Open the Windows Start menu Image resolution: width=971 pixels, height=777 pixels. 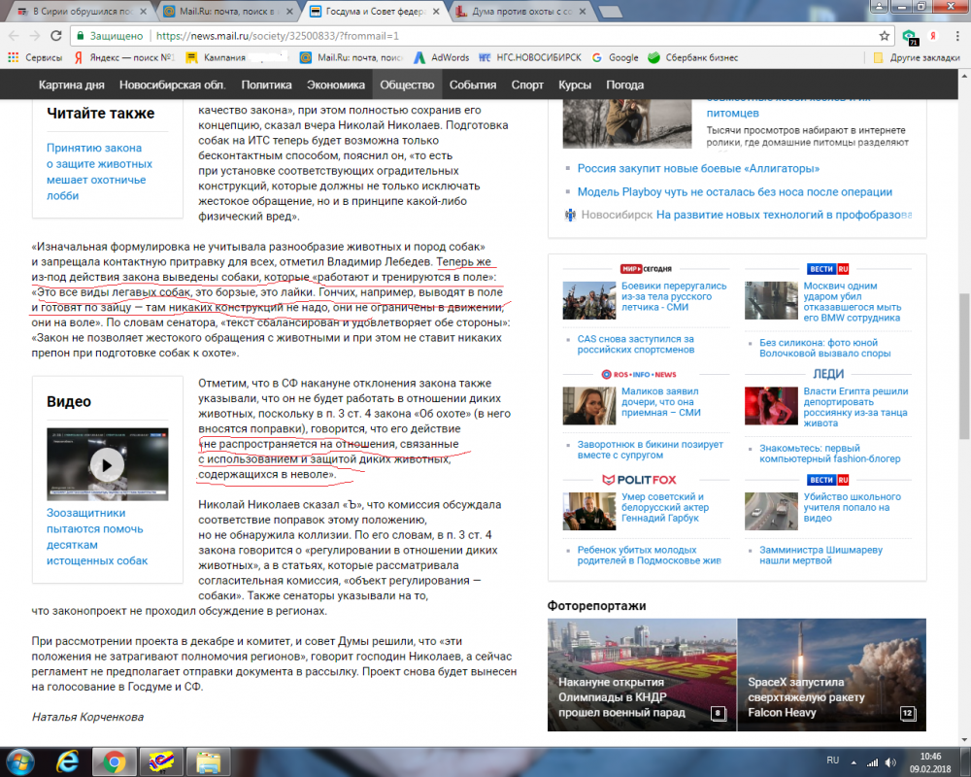point(21,760)
